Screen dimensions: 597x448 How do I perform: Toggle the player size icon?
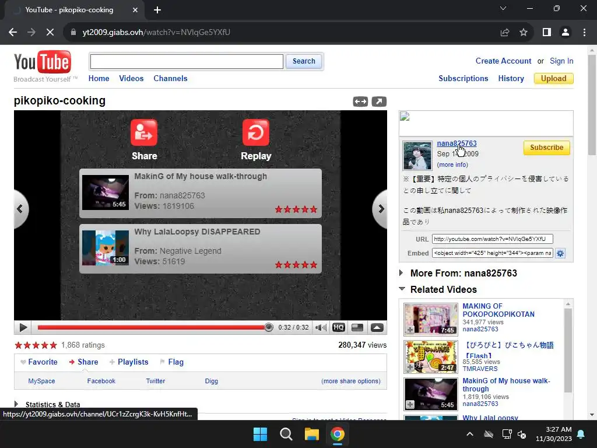pyautogui.click(x=357, y=328)
